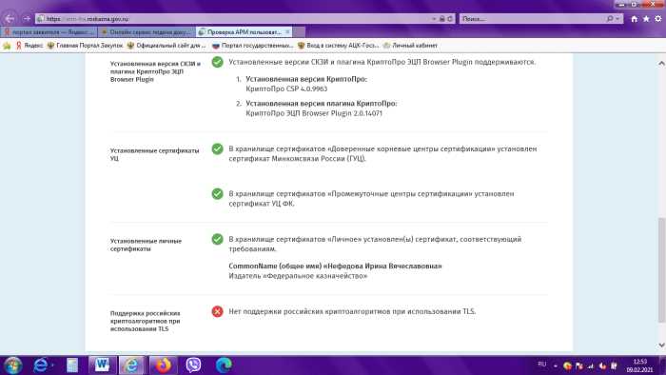Click the browser Forward arrow button
This screenshot has height=375, width=666.
coord(27,19)
